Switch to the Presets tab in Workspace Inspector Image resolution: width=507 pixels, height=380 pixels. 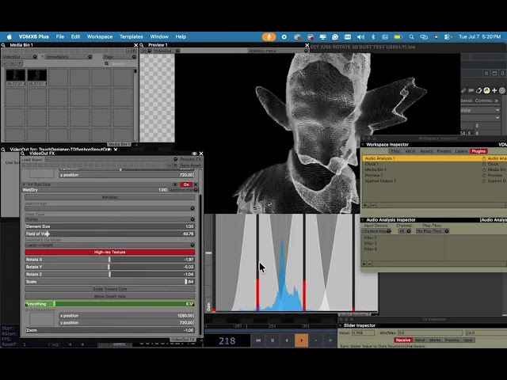coord(444,151)
